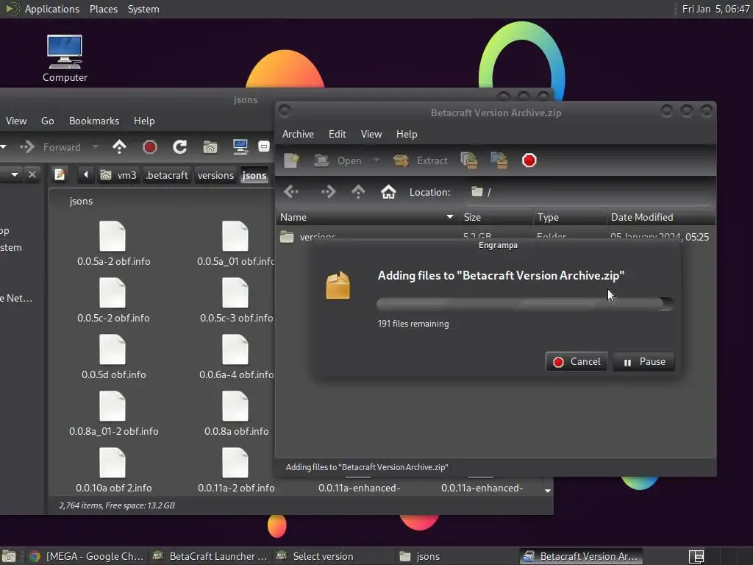Select file 0.0.5c-2 obf.info
The height and width of the screenshot is (565, 753).
(113, 300)
